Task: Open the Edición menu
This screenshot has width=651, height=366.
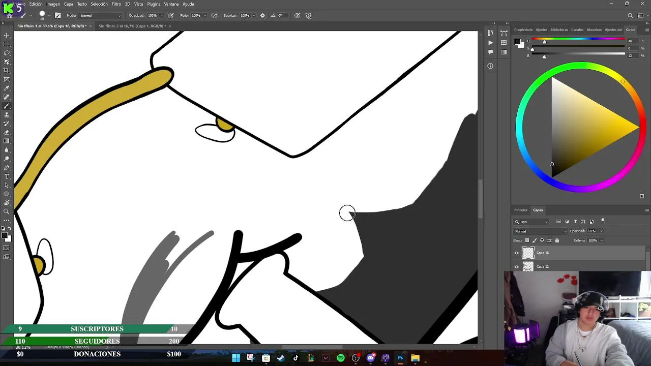Action: 36,4
